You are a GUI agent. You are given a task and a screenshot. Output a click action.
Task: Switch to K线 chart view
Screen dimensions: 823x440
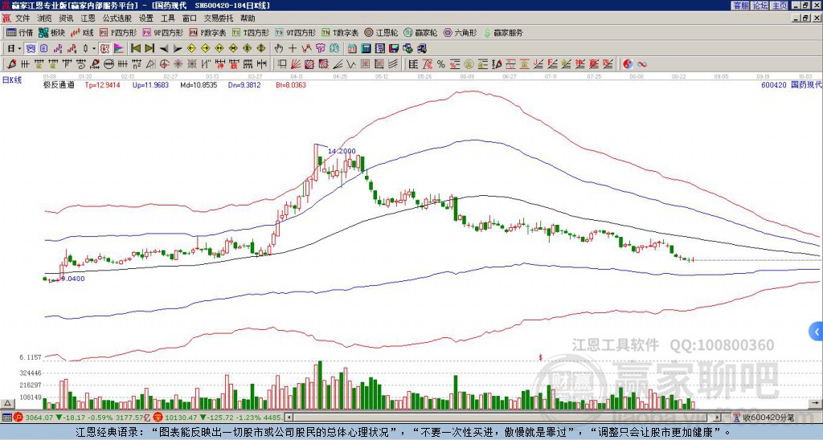[x=82, y=32]
